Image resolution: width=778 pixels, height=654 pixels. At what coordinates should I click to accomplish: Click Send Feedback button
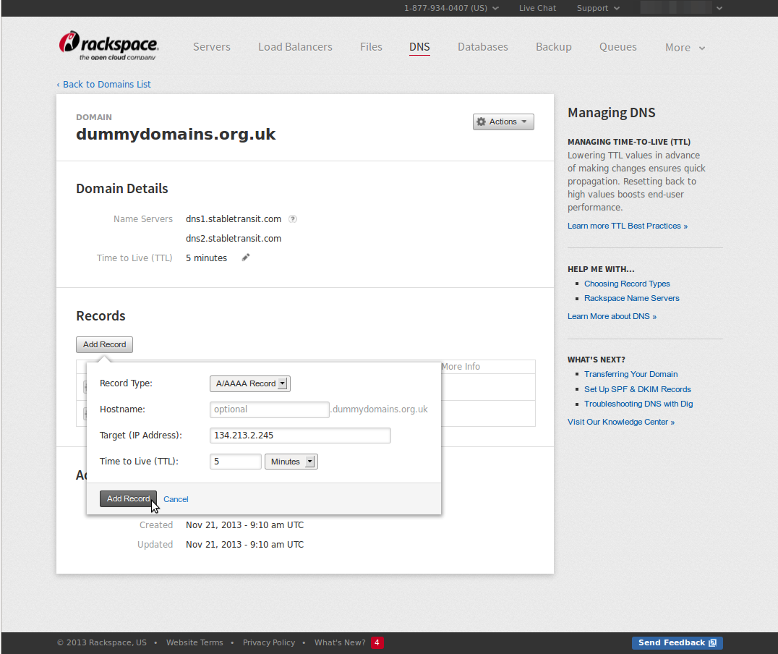677,642
